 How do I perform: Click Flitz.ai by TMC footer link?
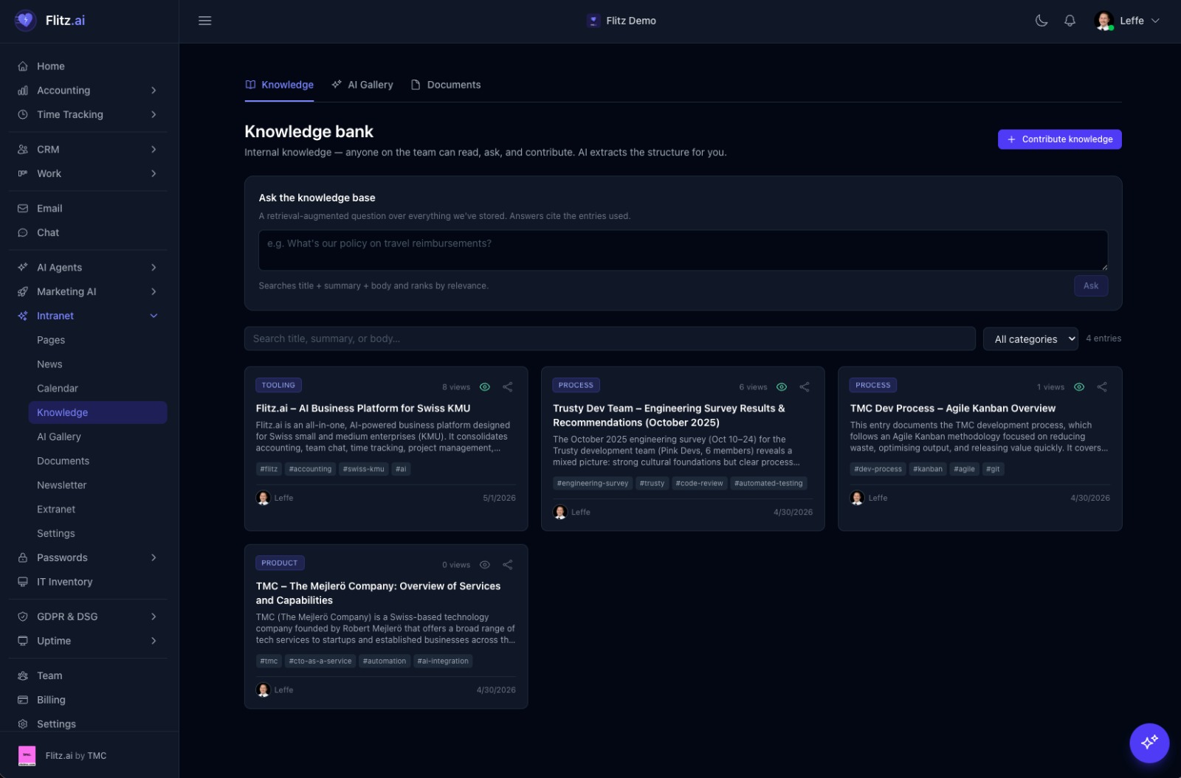pos(76,756)
